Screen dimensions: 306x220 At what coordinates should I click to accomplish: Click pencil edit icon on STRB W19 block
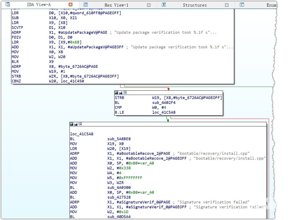[121, 93]
